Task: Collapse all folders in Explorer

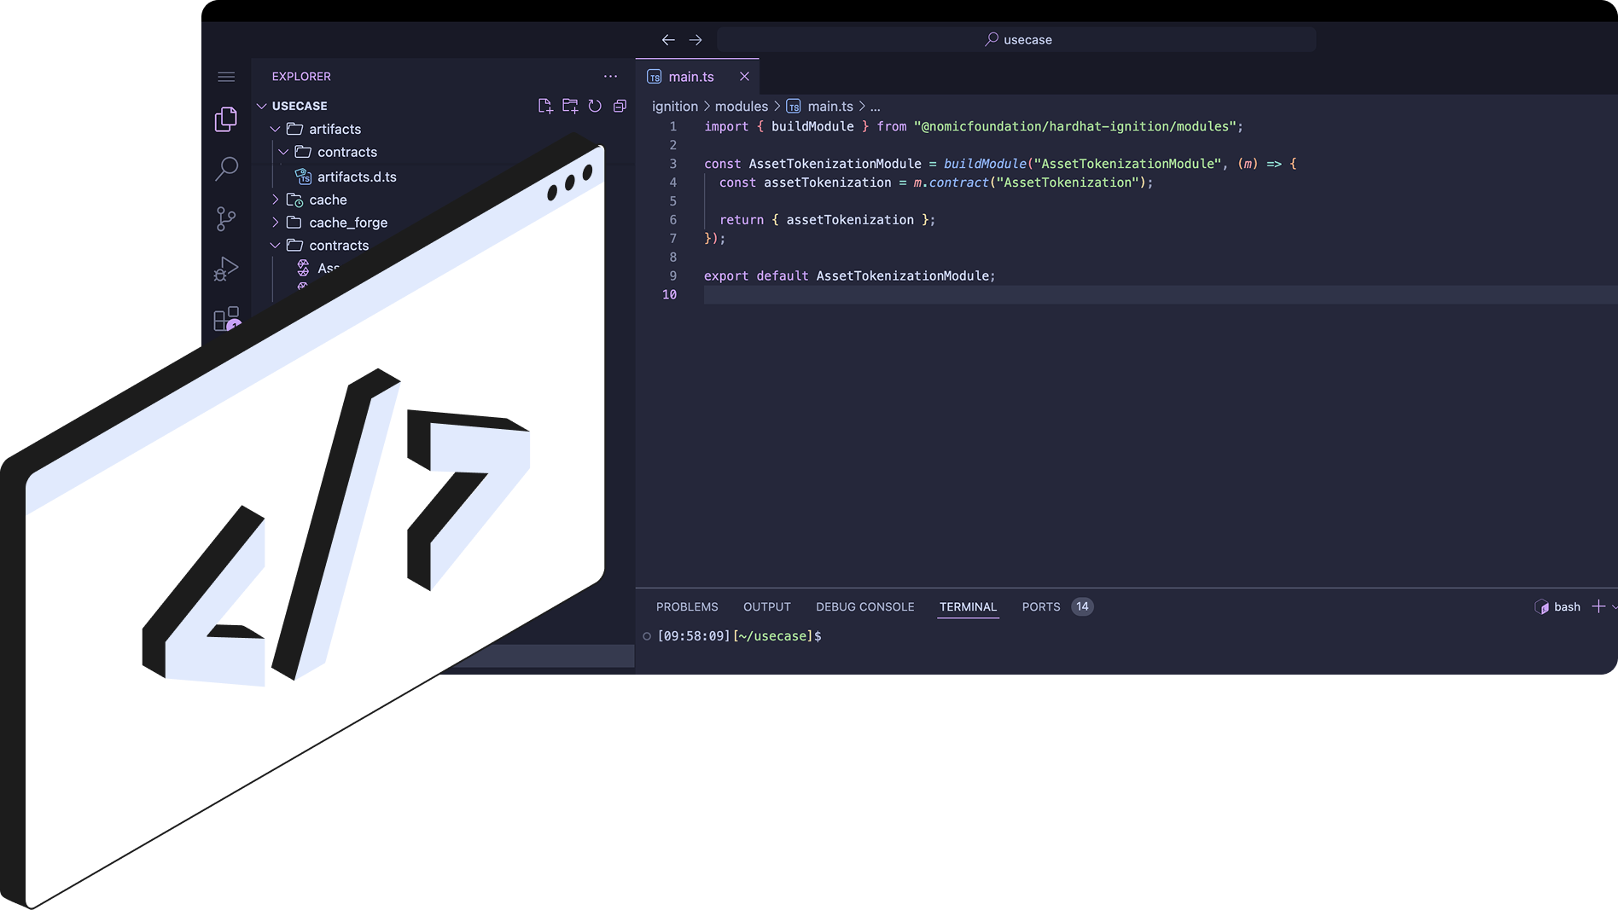Action: pos(620,106)
